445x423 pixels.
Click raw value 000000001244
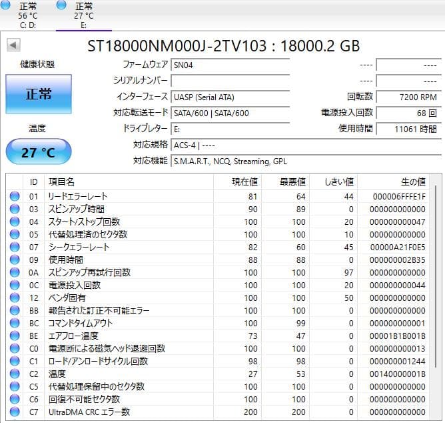398,362
